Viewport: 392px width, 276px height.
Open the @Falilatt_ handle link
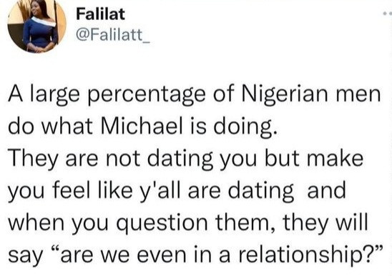[x=113, y=35]
